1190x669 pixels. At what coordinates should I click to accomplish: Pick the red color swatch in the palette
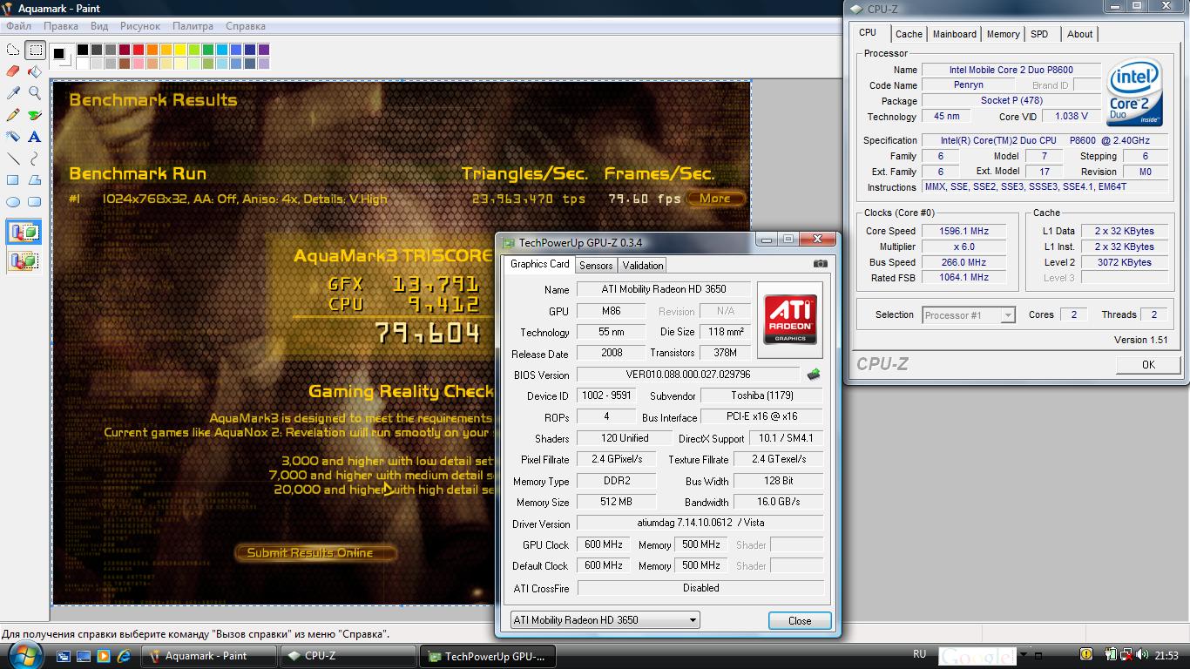pos(139,50)
